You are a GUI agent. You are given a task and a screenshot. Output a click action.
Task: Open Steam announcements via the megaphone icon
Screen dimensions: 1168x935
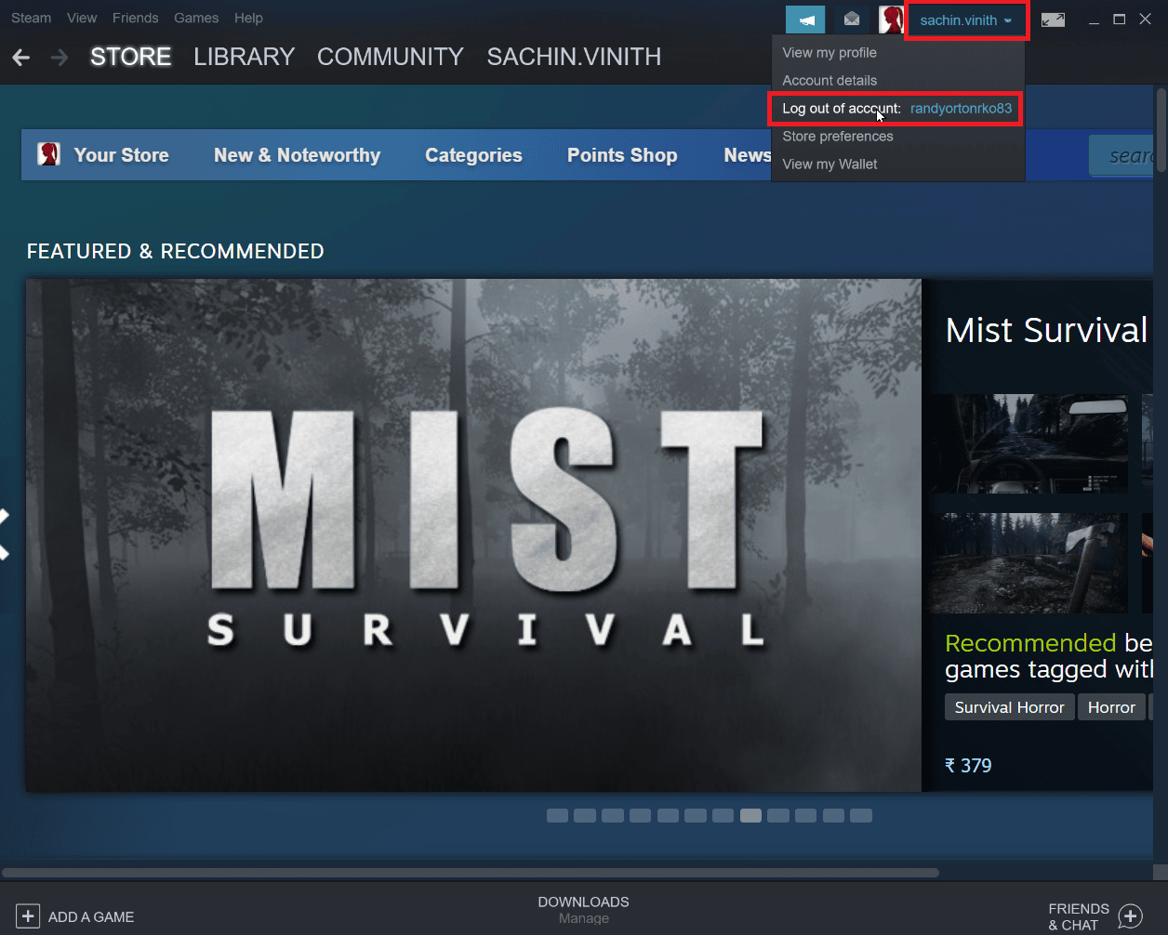point(804,18)
